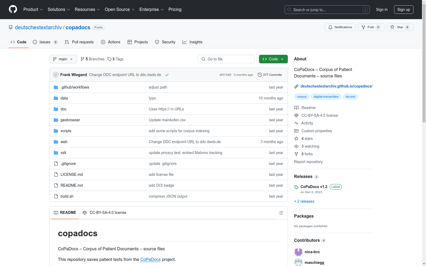Open the doc folder
The height and width of the screenshot is (266, 426).
pyautogui.click(x=64, y=109)
